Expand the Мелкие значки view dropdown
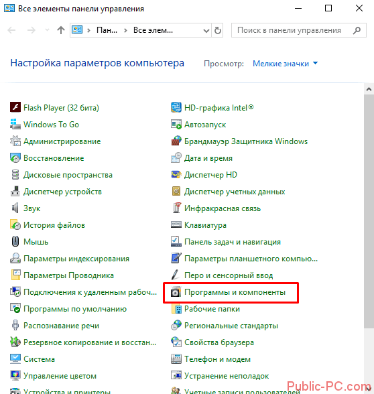This screenshot has height=394, width=374. (286, 64)
